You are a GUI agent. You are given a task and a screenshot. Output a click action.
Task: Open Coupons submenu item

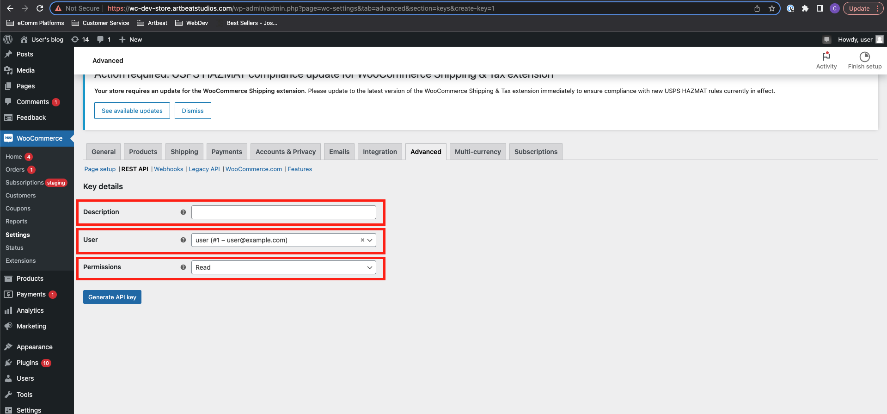[x=18, y=209]
